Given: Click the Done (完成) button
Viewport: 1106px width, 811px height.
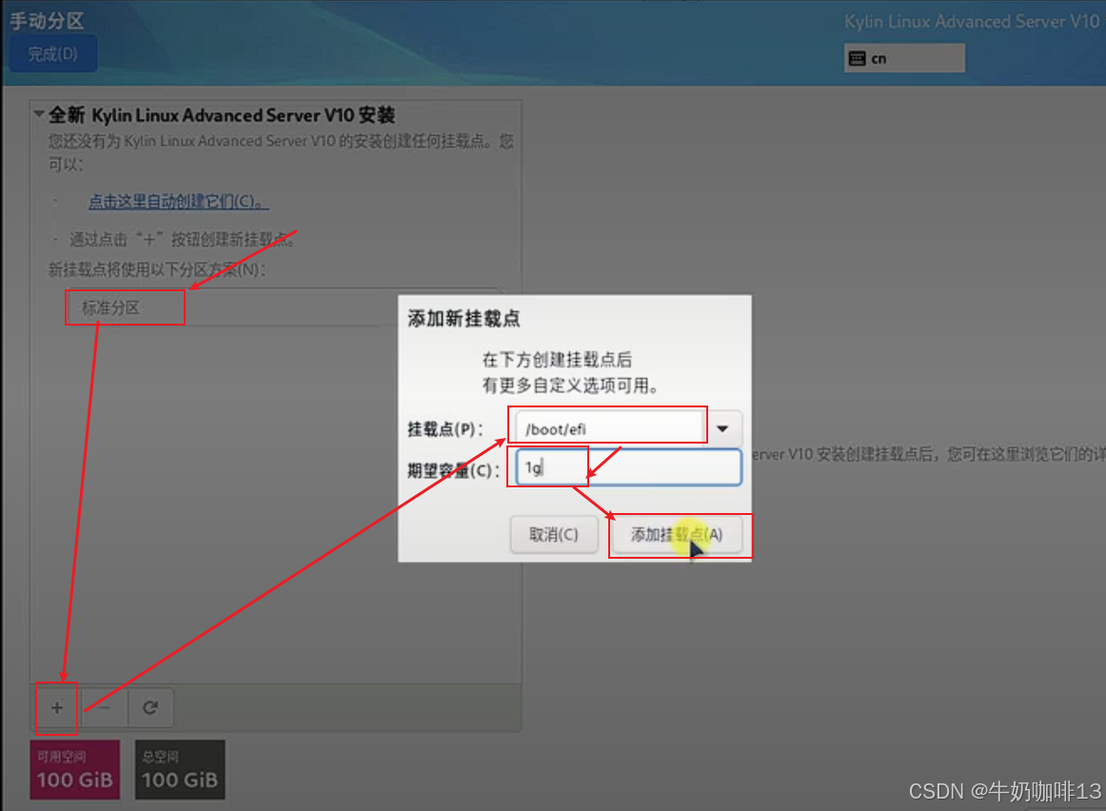Looking at the screenshot, I should (53, 53).
